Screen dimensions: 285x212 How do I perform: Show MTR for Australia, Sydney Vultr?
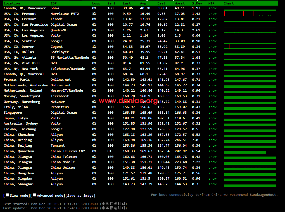pyautogui.click(x=212, y=123)
